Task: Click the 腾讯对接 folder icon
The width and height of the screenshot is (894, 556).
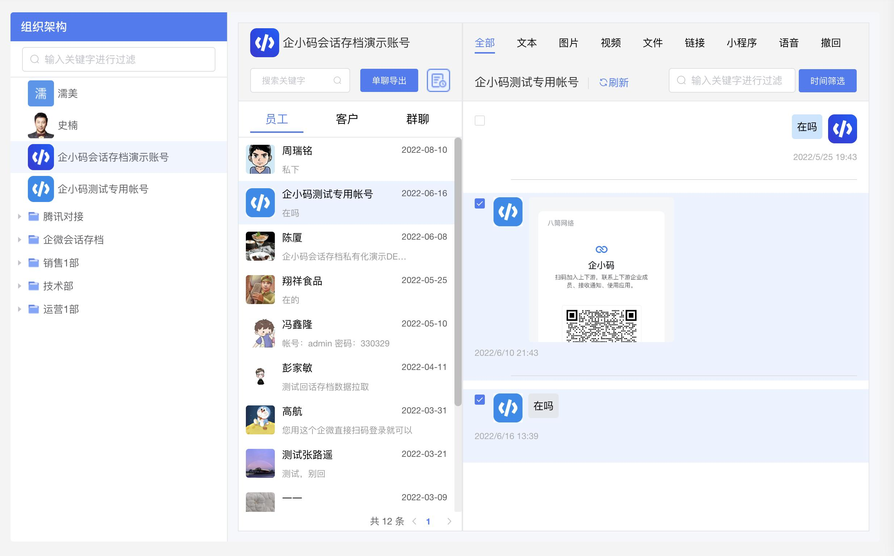Action: coord(33,216)
